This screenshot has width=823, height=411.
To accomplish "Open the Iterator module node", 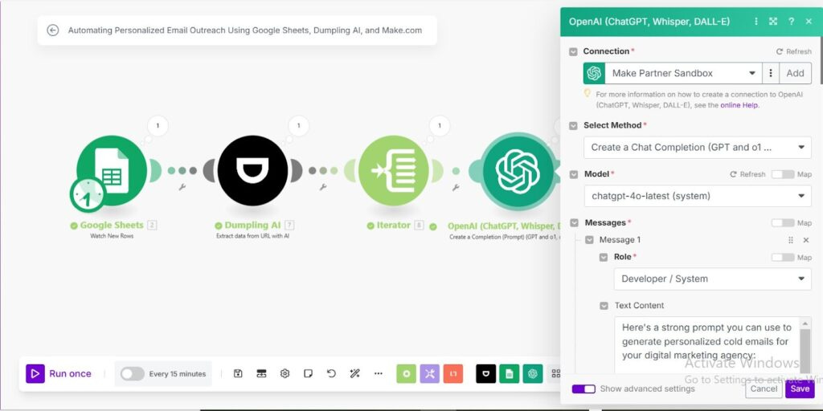I will pos(394,171).
